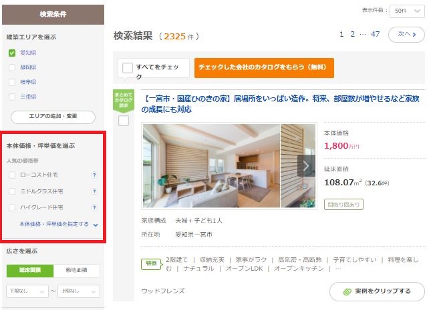Click next-image arrow on house photo
Image resolution: width=429 pixels, height=310 pixels.
coord(307,165)
